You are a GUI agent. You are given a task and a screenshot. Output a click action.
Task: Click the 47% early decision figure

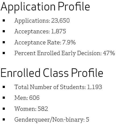pos(109,53)
